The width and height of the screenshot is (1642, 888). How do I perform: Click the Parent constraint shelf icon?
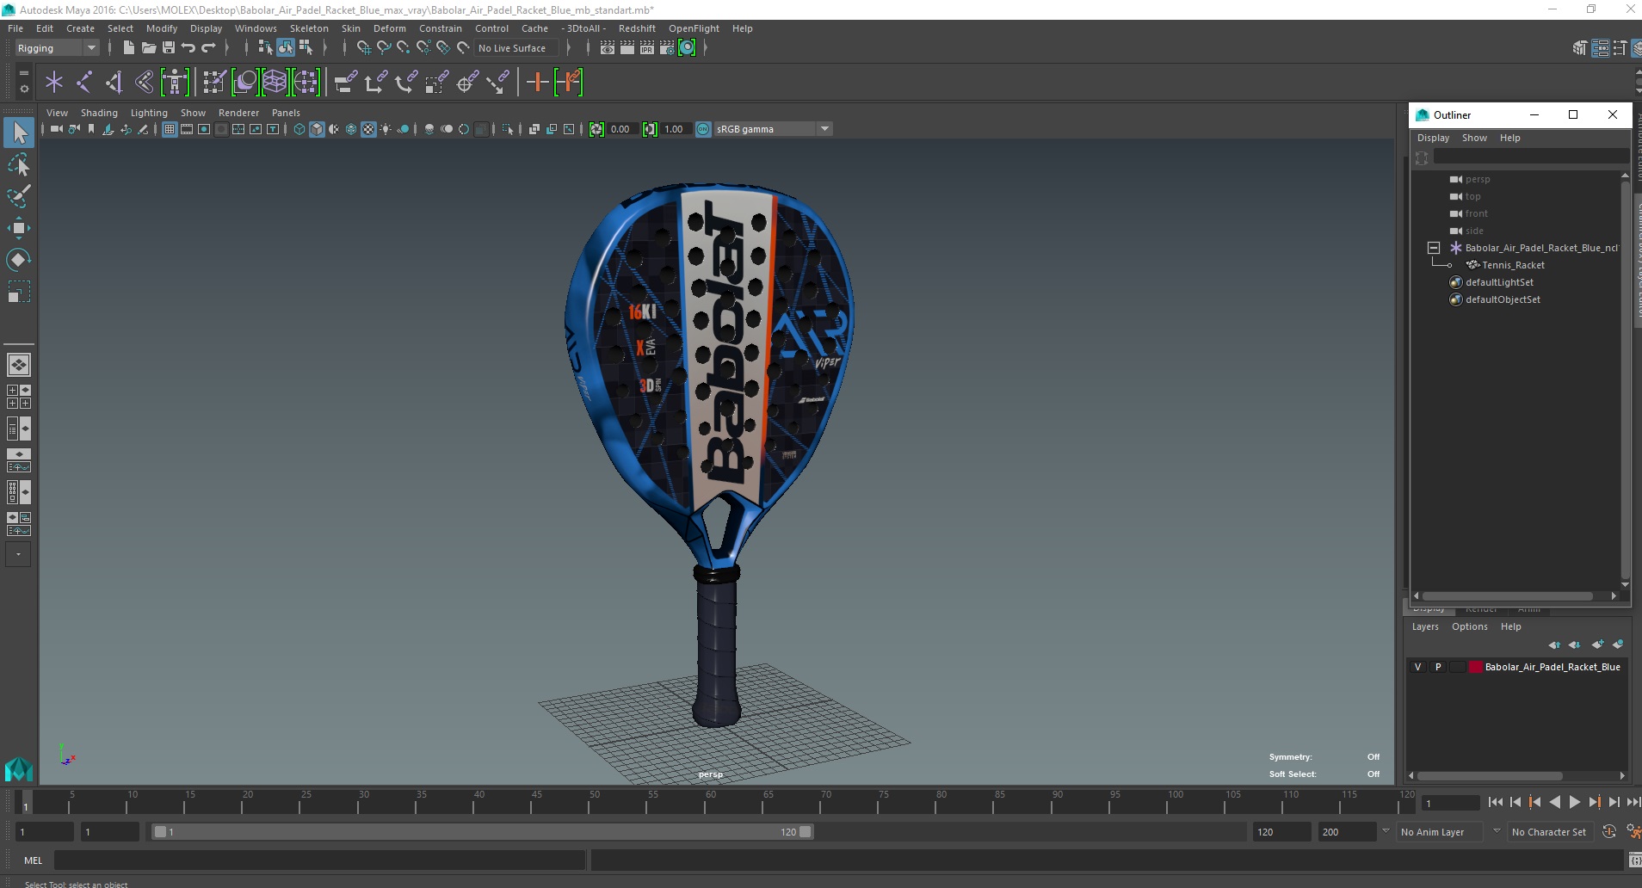coord(346,83)
